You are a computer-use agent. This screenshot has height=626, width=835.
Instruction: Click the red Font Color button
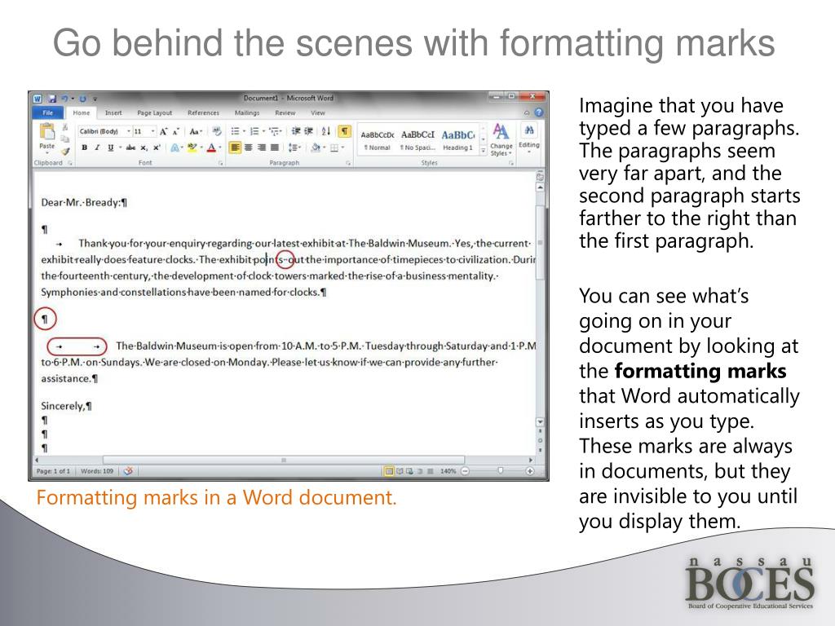[x=211, y=148]
